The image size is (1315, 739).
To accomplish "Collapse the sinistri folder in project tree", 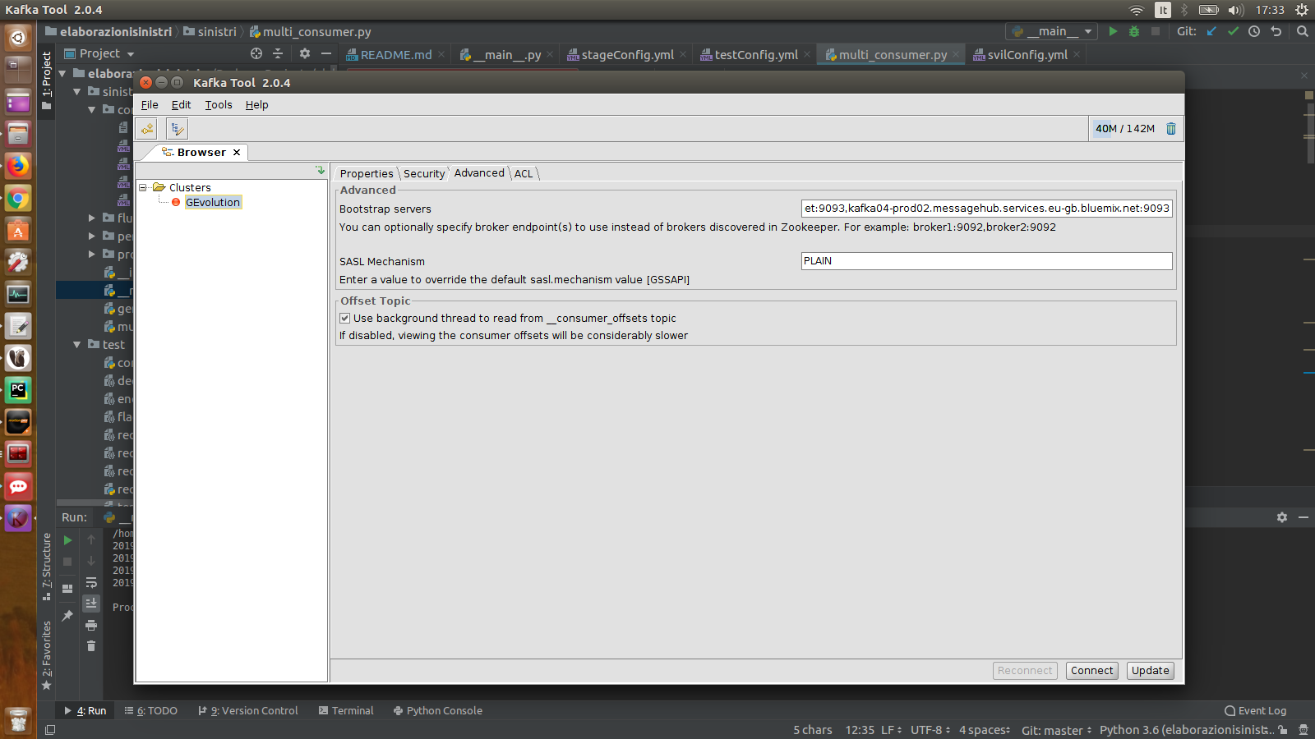I will click(77, 92).
